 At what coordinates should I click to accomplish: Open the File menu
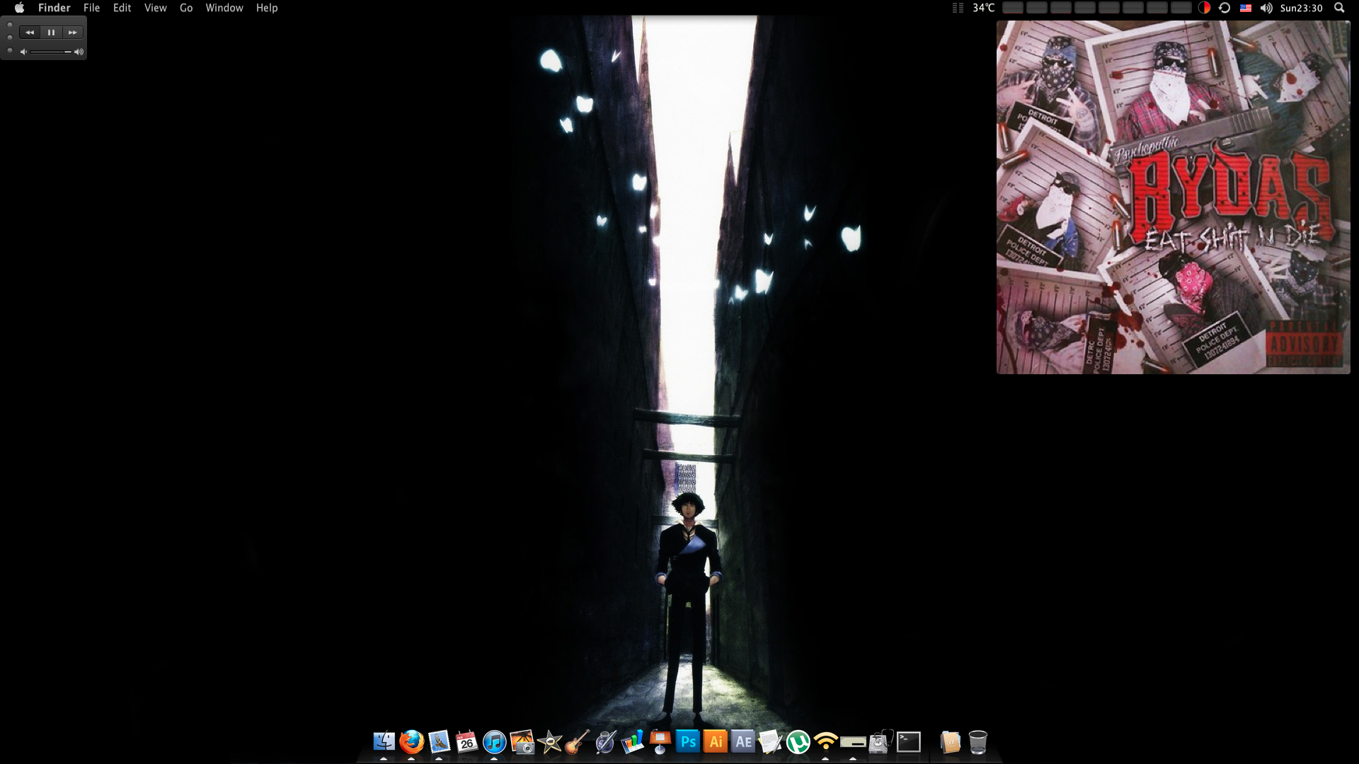coord(91,8)
